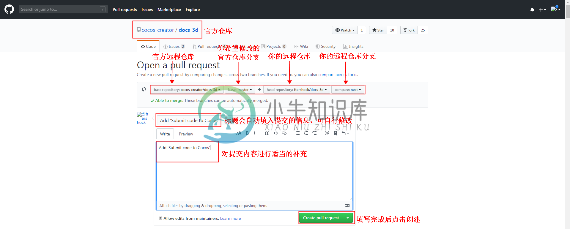
Task: View the forks count 25
Action: pyautogui.click(x=423, y=30)
